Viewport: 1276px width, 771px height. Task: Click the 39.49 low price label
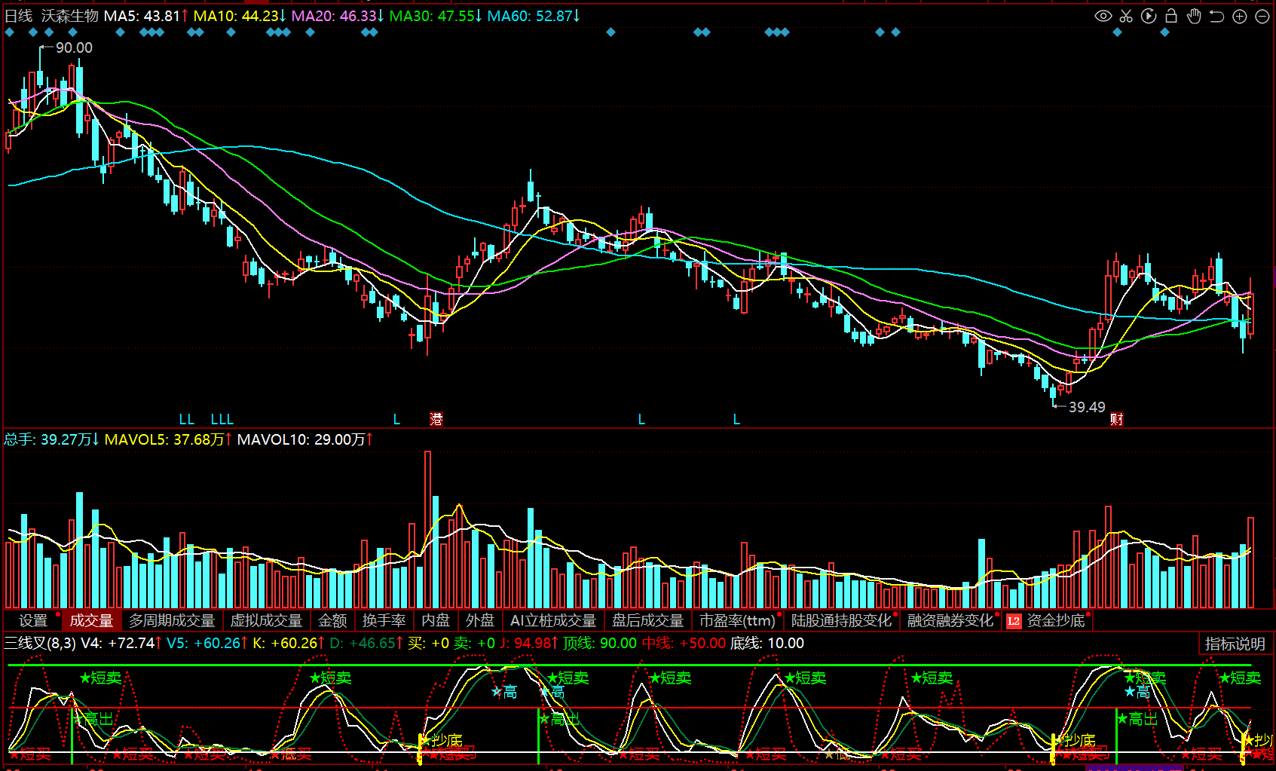(1087, 407)
